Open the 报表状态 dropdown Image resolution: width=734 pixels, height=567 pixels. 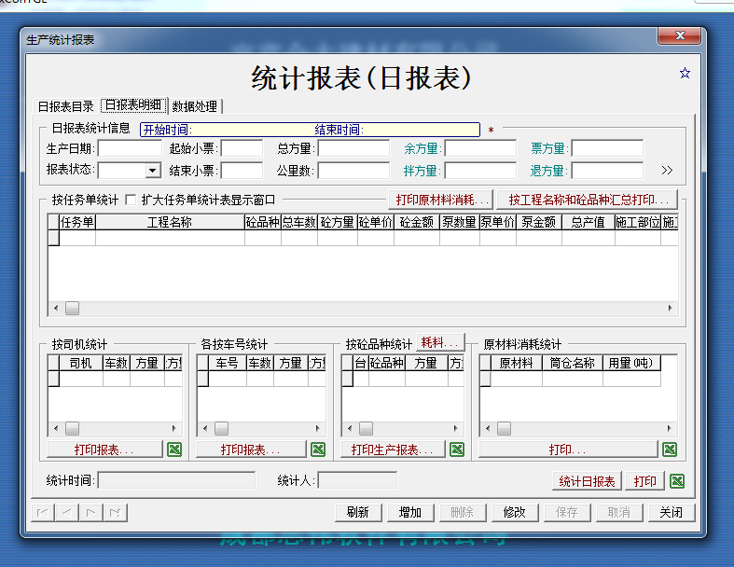(153, 171)
